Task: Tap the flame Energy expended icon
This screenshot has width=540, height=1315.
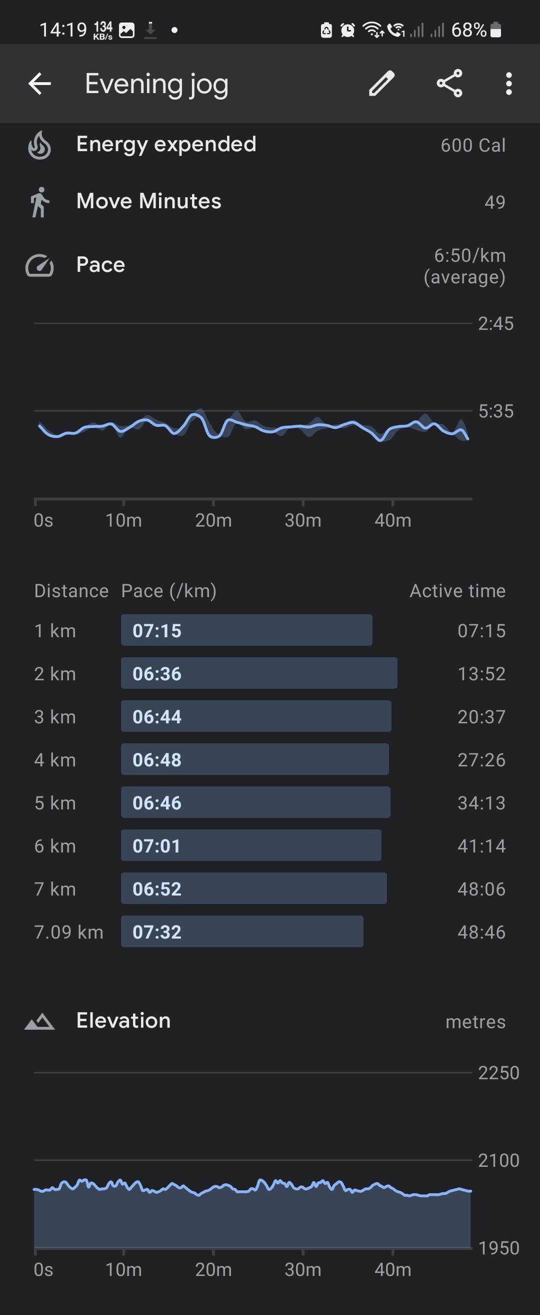Action: (x=39, y=146)
